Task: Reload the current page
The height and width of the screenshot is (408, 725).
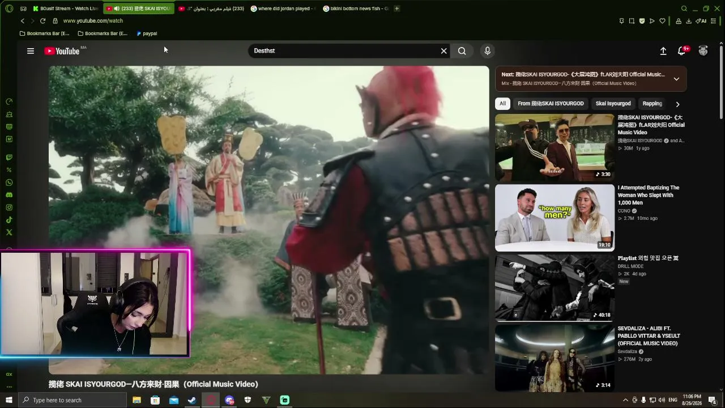Action: [42, 21]
